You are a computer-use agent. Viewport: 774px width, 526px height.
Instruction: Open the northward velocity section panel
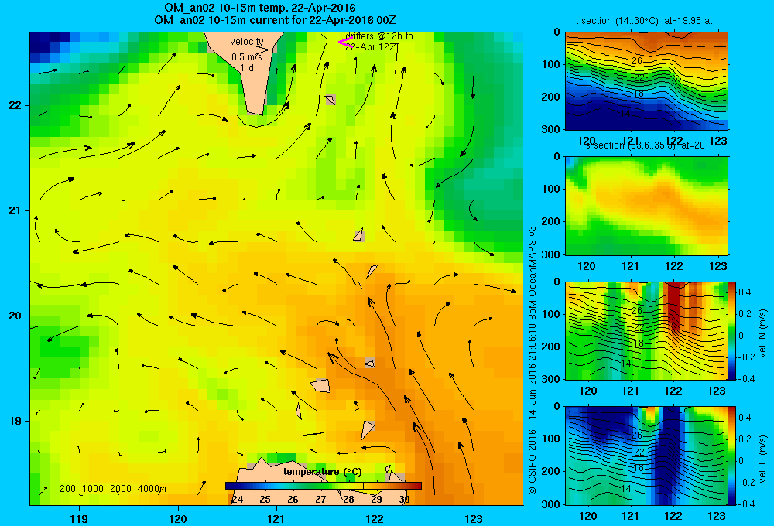click(x=646, y=330)
